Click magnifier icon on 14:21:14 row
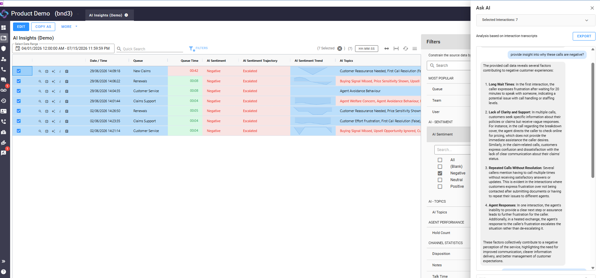Image resolution: width=600 pixels, height=278 pixels. coord(40,131)
